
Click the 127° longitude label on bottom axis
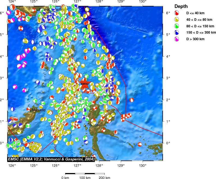tap(77, 165)
